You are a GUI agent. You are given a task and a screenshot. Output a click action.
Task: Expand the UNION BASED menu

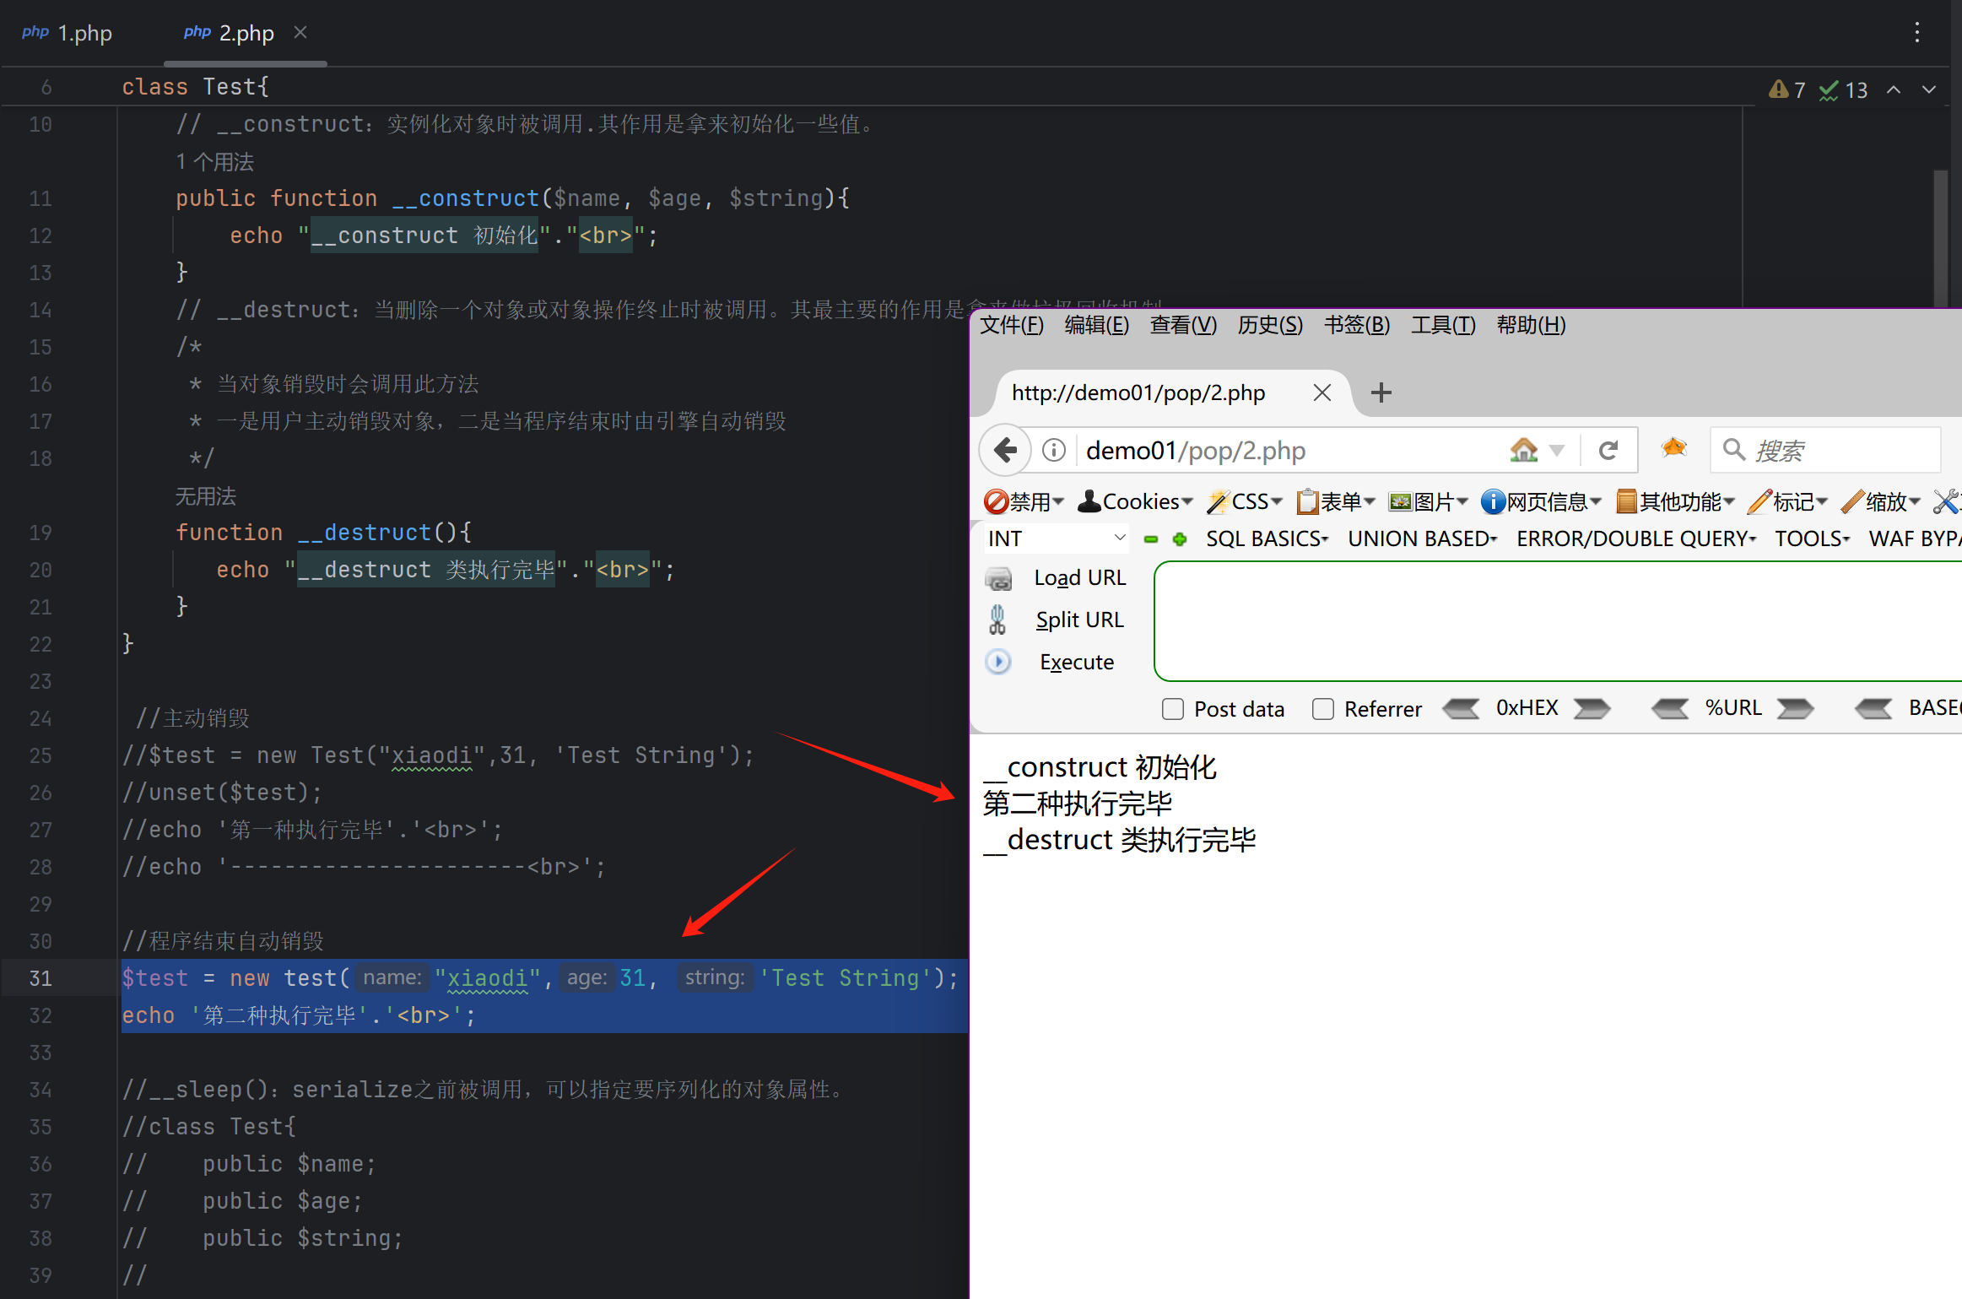coord(1421,539)
